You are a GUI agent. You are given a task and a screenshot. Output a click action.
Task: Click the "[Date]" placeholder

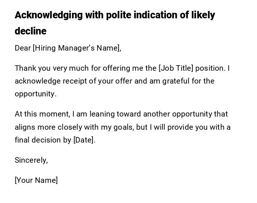(x=84, y=140)
